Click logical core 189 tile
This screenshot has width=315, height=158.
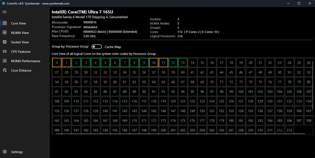tap(57, 130)
